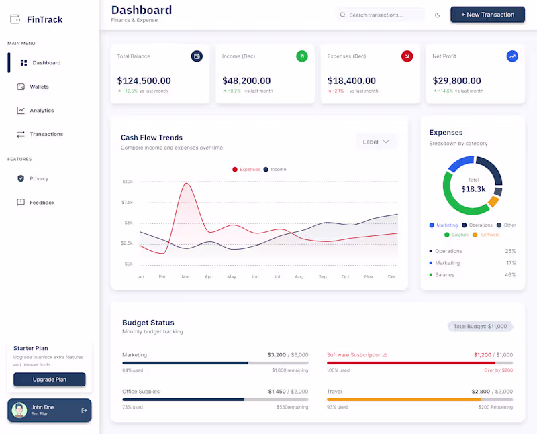This screenshot has width=537, height=434.
Task: Click the wallet icon on Total Balance card
Action: 196,56
